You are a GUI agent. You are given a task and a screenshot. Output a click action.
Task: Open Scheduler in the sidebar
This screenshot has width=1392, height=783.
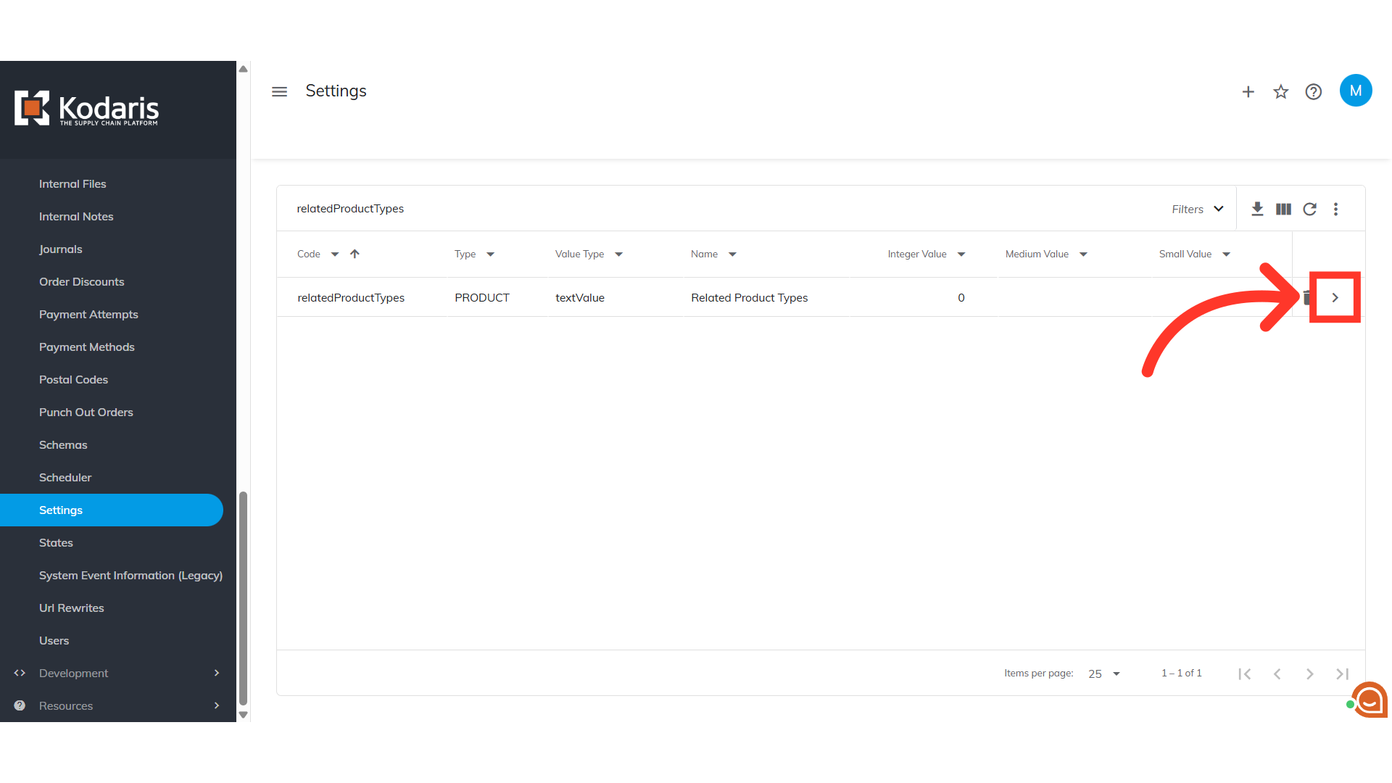[x=65, y=477]
